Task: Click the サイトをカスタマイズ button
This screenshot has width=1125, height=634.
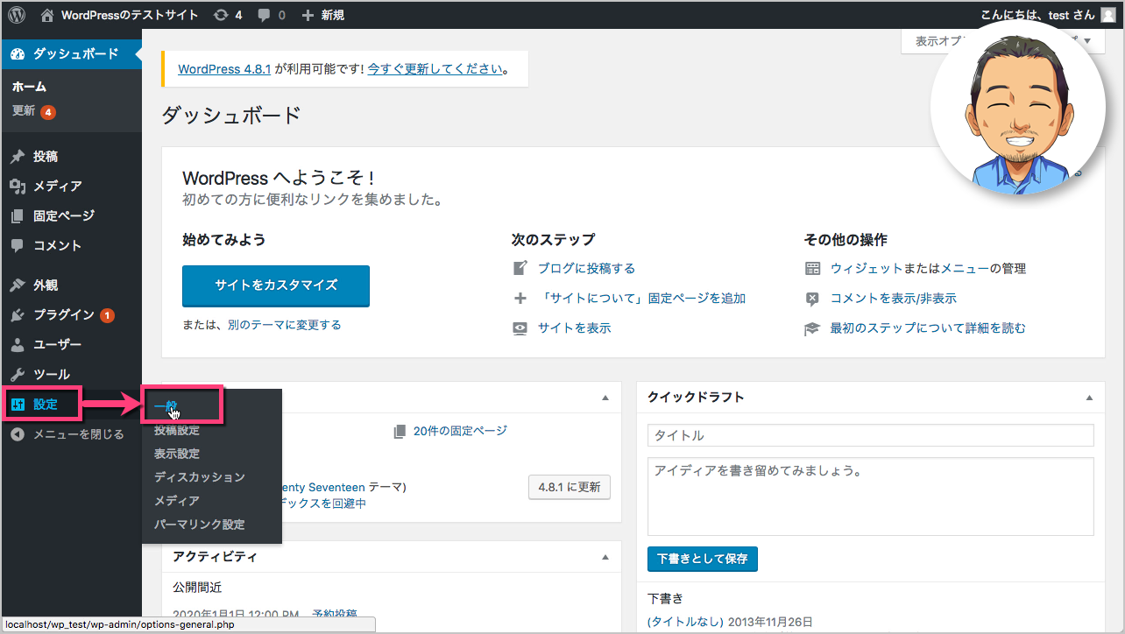Action: pos(276,285)
